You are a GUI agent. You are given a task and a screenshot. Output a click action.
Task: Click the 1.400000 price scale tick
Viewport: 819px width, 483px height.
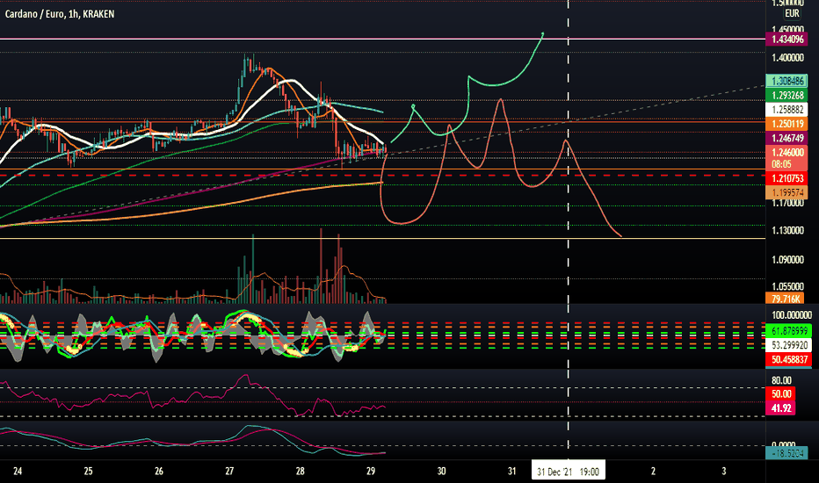(787, 58)
